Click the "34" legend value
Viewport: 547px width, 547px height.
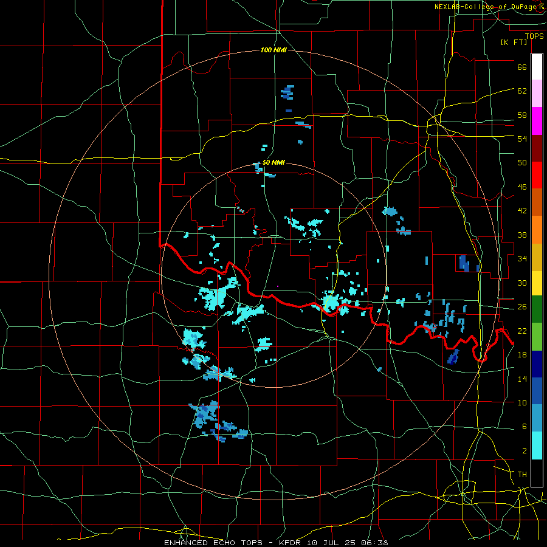522,258
